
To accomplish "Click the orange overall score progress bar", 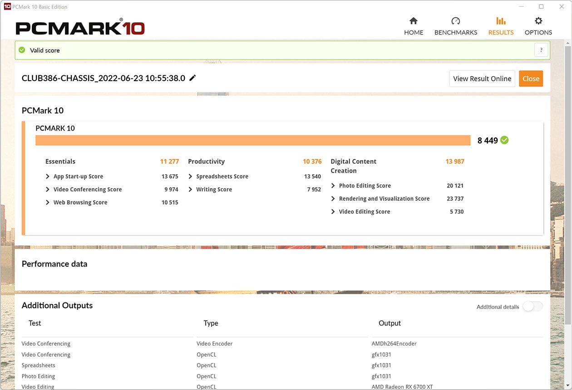I will [x=253, y=140].
